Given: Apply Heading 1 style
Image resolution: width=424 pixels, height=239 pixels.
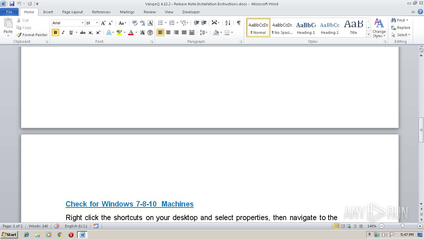Looking at the screenshot, I should coord(306,28).
